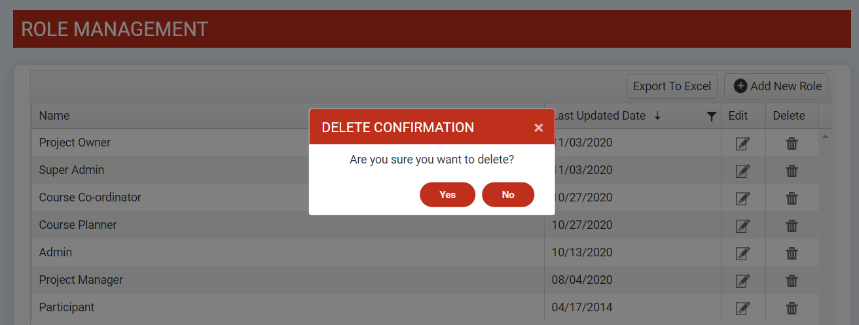Delete the Course Co-ordinator role
Screen dimensions: 859x325
(792, 198)
